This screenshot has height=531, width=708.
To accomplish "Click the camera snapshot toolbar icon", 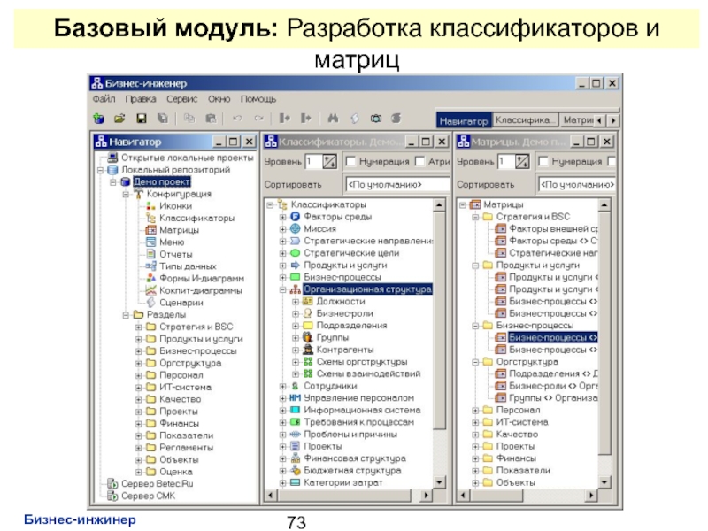I will 375,118.
